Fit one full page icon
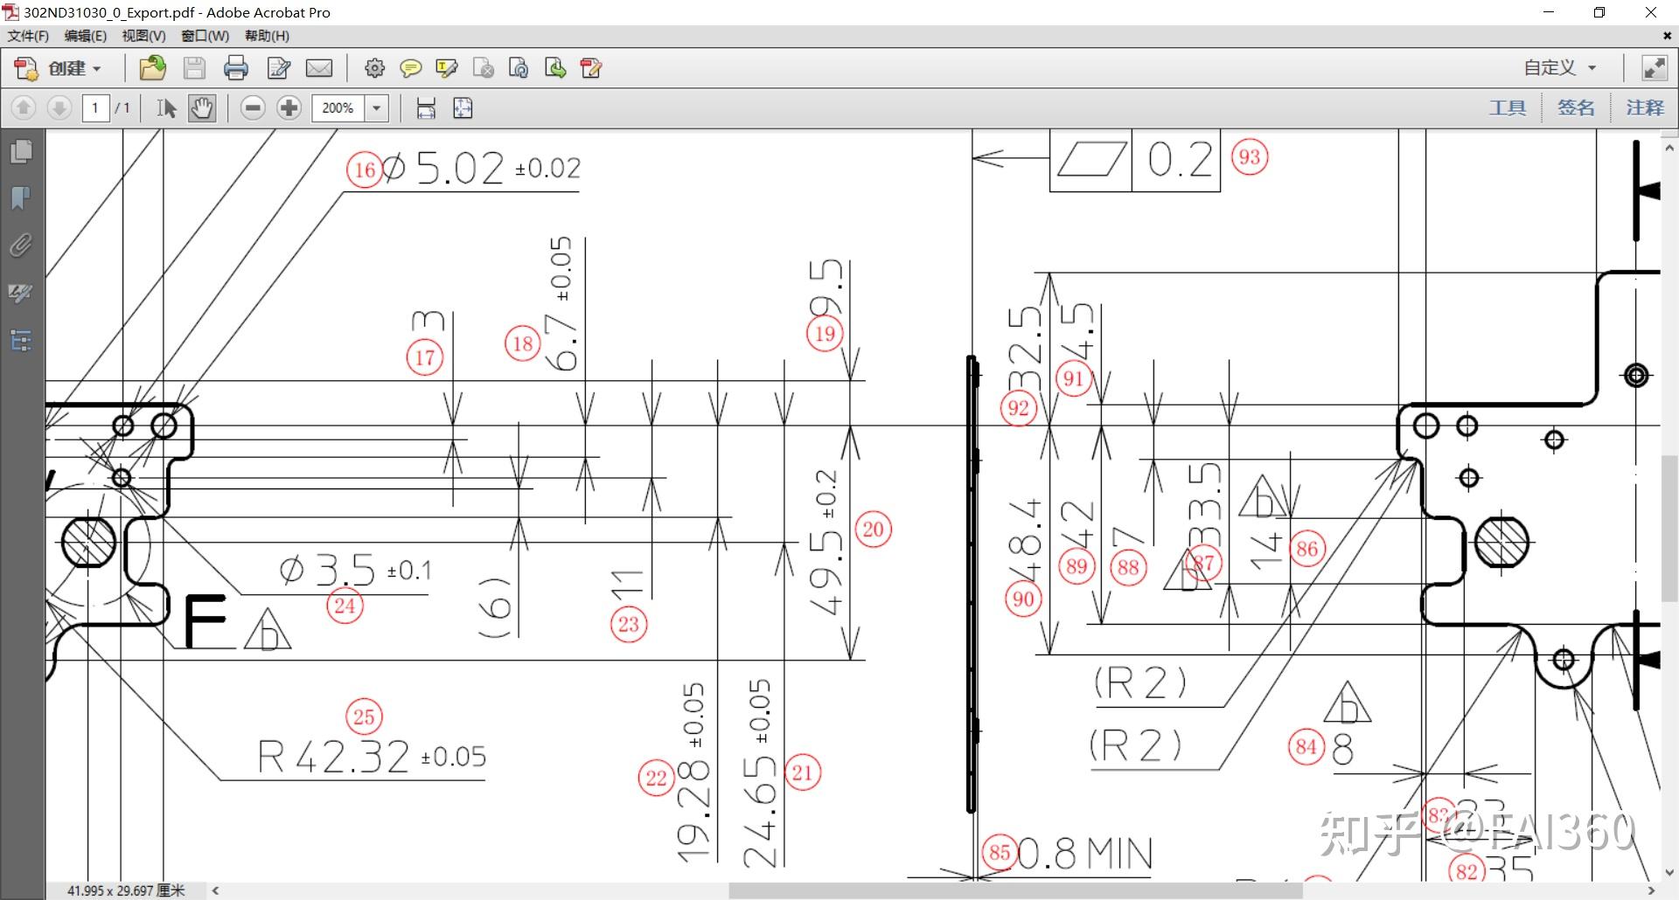Screen dimensions: 1679x900 click(463, 107)
